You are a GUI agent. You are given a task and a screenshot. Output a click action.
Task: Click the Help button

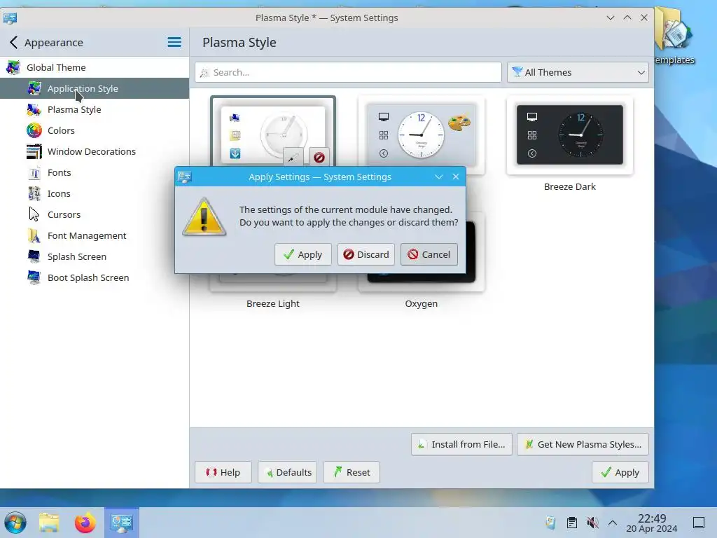click(223, 472)
